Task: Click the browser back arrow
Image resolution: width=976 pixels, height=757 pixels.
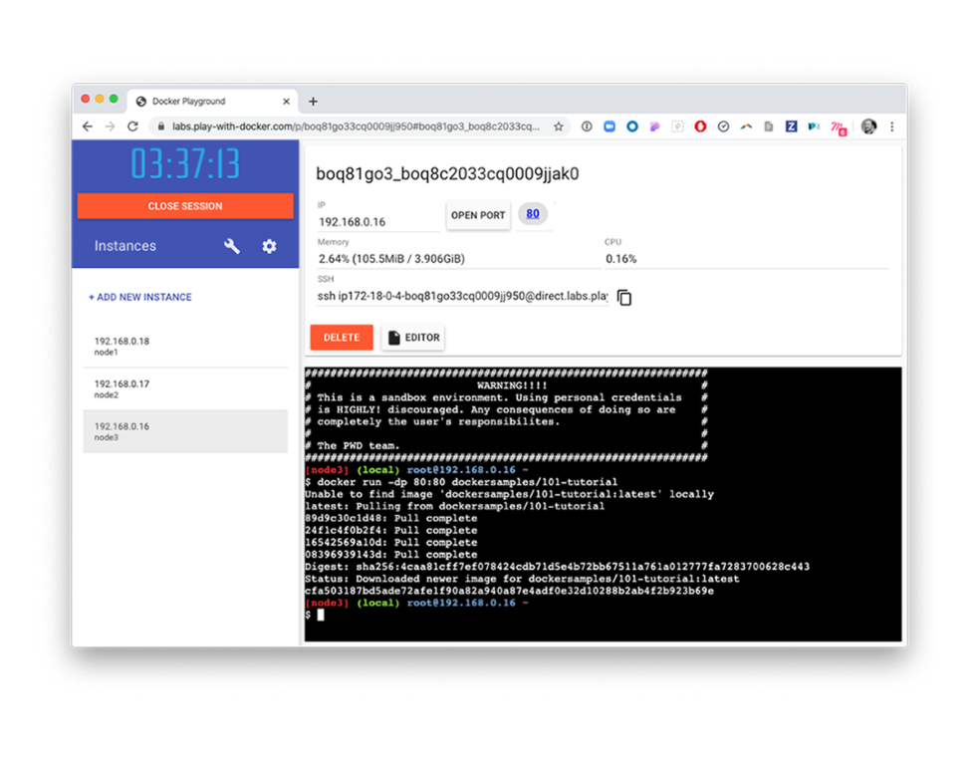Action: click(x=88, y=126)
